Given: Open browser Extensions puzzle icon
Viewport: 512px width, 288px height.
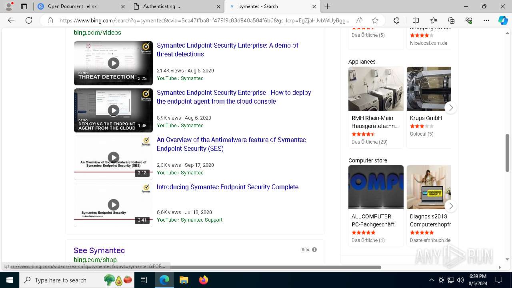Looking at the screenshot, I should (396, 20).
